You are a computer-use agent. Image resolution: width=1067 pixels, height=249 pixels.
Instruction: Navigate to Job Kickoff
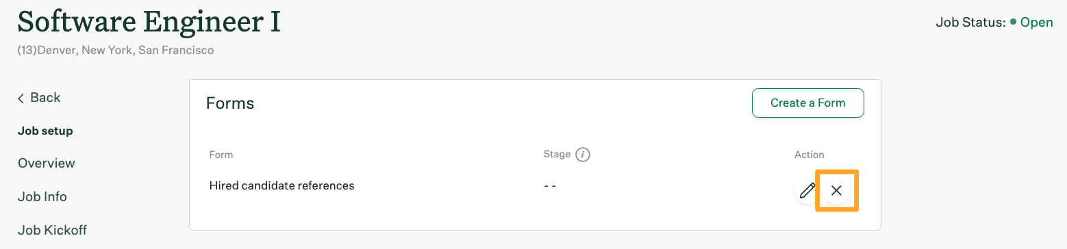52,230
